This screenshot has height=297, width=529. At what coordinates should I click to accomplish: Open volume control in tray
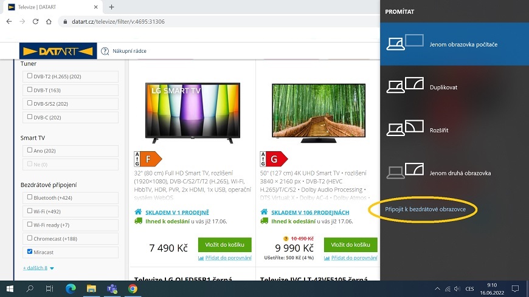point(457,289)
